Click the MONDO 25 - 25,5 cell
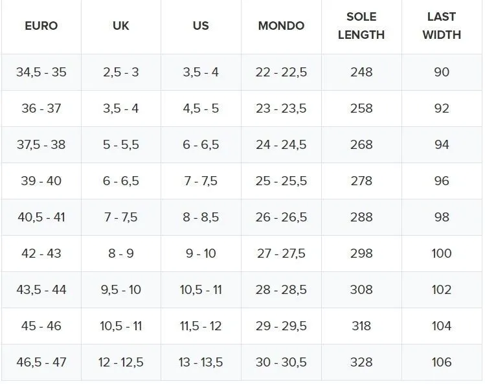The image size is (485, 384). pyautogui.click(x=281, y=181)
